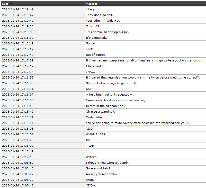This screenshot has height=188, width=206.
Task: Select the 'To who??.' message cell
Action: [x=146, y=26]
